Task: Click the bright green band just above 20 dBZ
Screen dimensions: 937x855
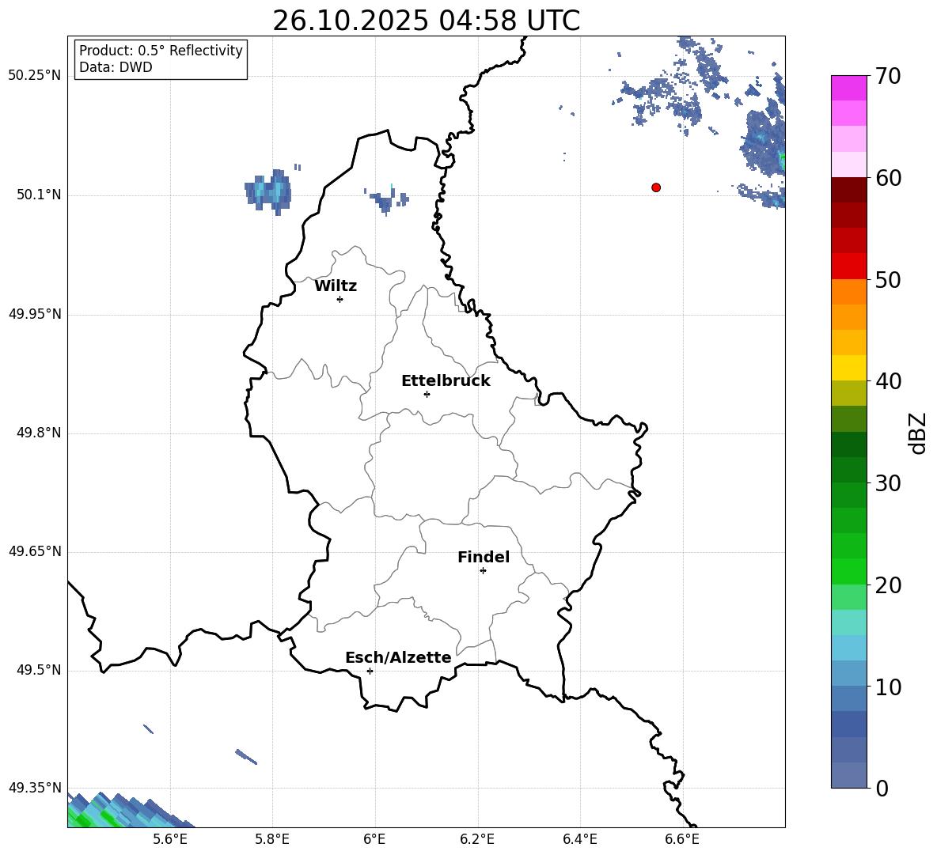Action: (848, 571)
